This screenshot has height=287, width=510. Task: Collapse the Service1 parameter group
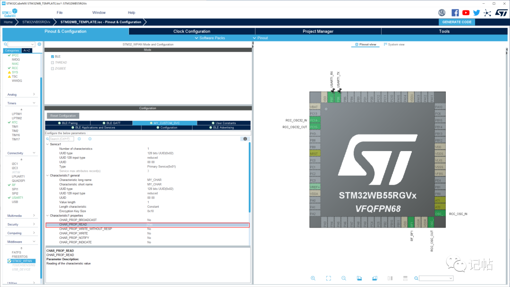coord(48,144)
